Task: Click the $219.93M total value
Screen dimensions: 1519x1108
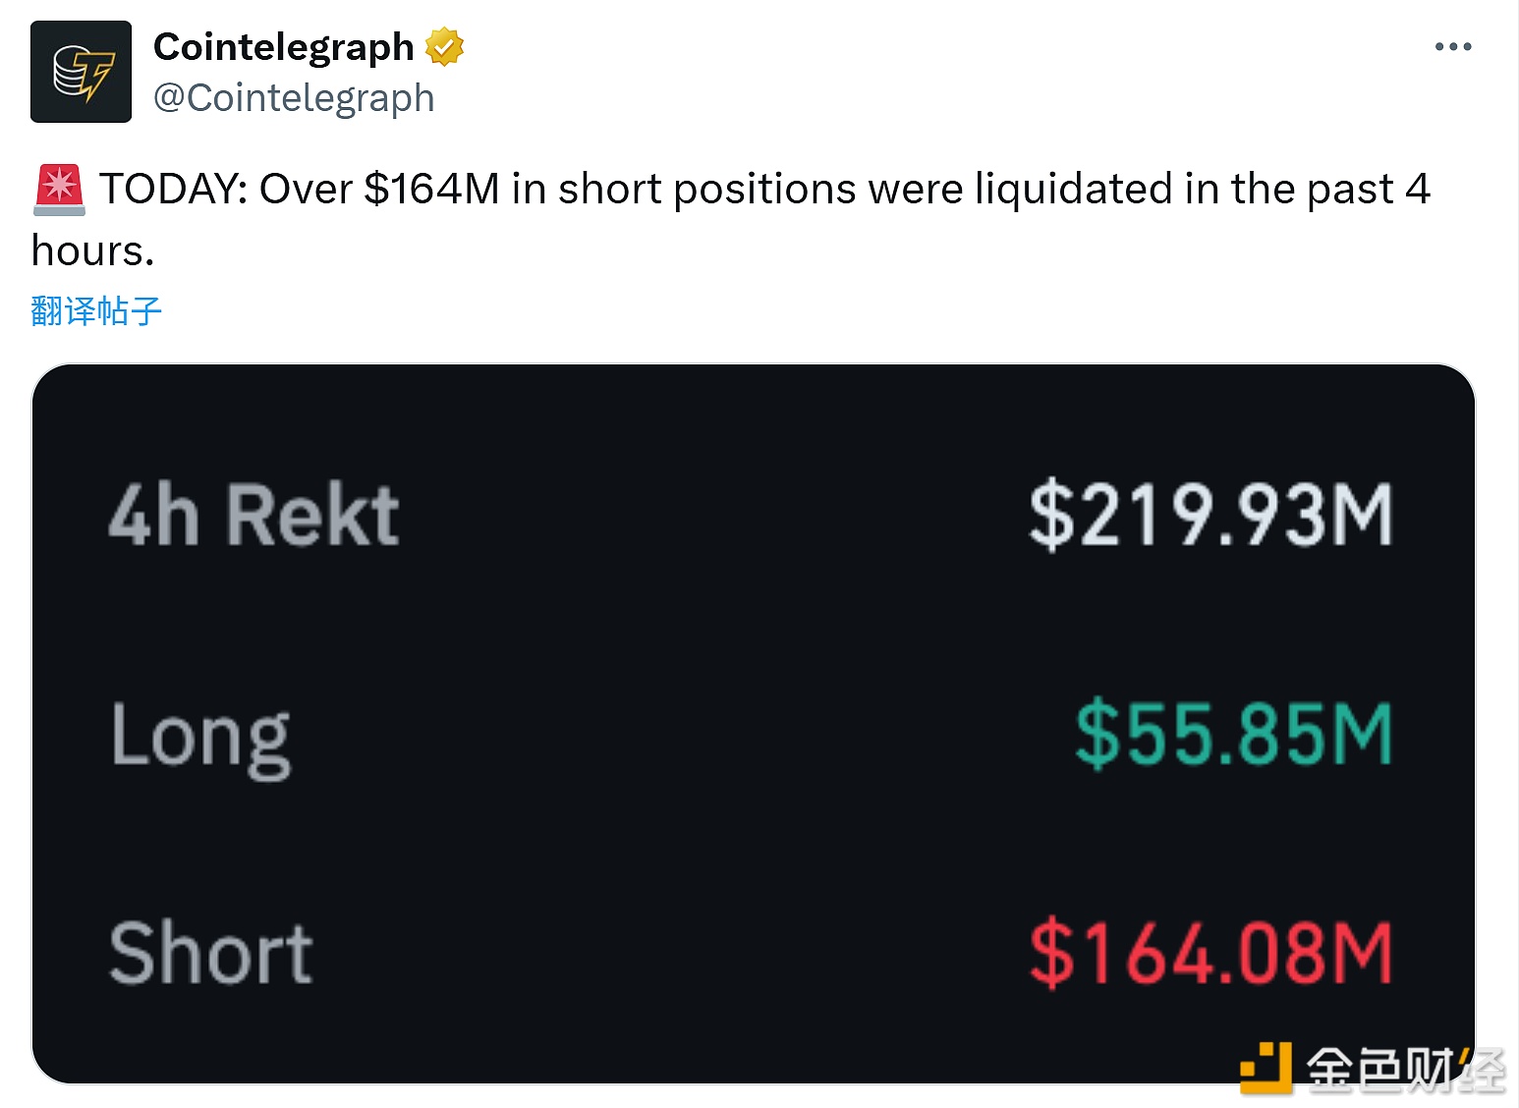Action: click(1210, 515)
